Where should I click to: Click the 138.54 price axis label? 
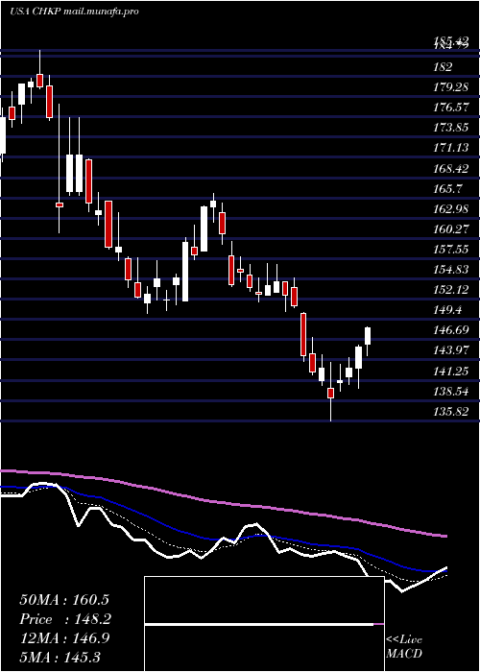click(x=451, y=391)
